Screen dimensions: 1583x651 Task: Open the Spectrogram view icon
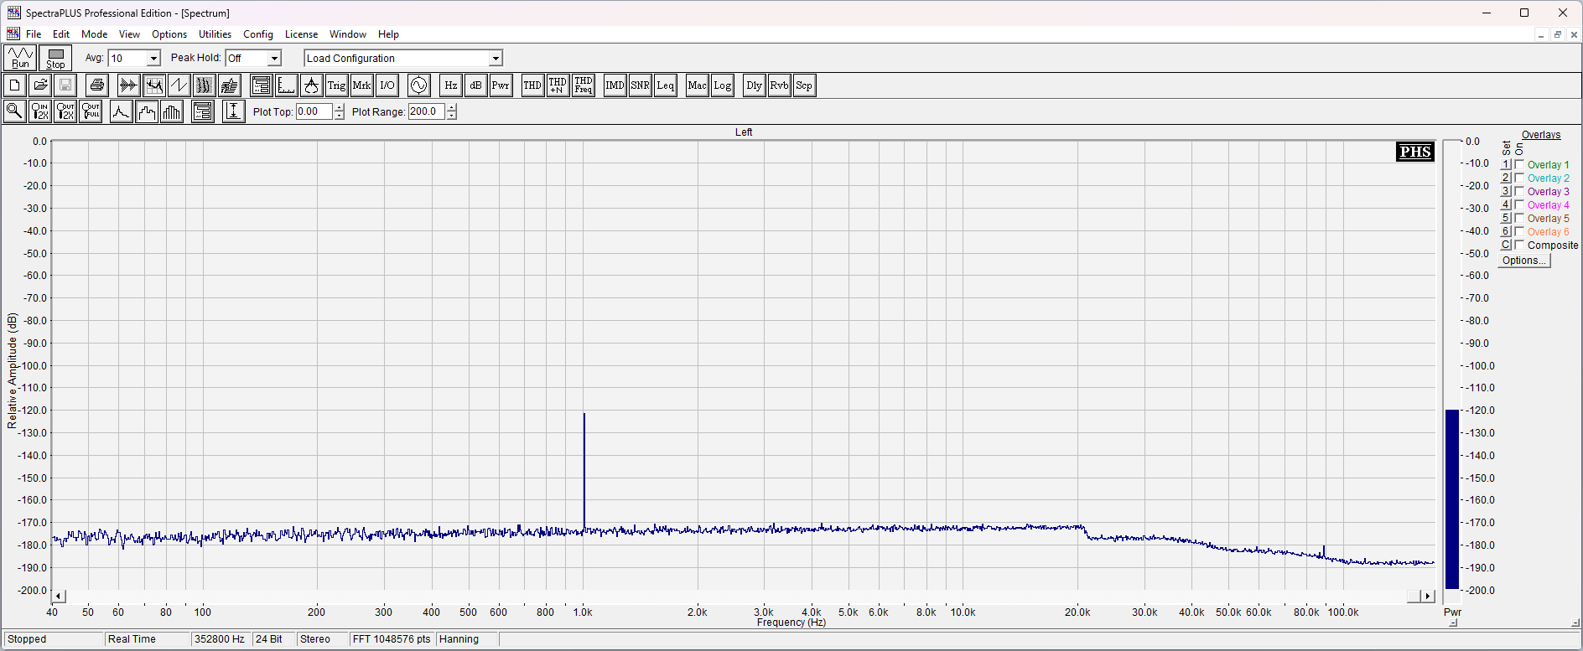[204, 85]
